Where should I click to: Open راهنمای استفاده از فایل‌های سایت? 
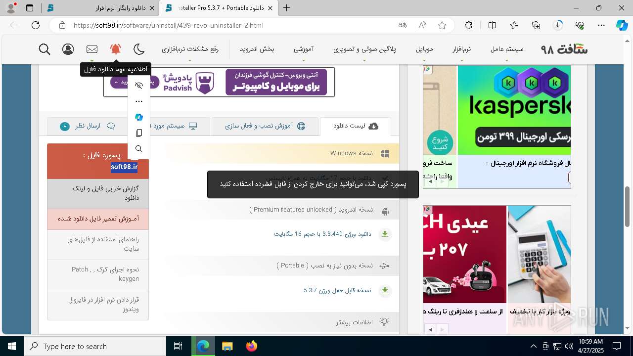98,244
